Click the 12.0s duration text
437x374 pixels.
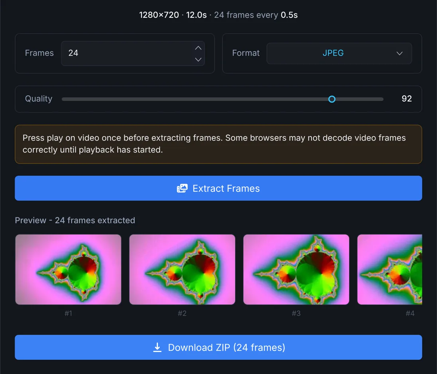tap(196, 15)
